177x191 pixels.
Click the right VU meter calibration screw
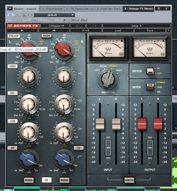click(163, 54)
